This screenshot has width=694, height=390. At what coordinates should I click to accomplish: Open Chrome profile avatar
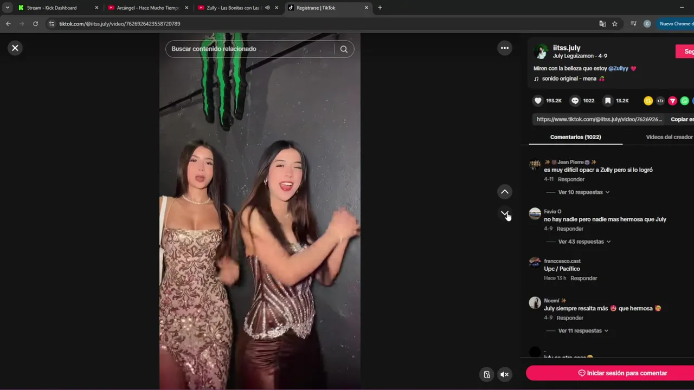tap(647, 24)
